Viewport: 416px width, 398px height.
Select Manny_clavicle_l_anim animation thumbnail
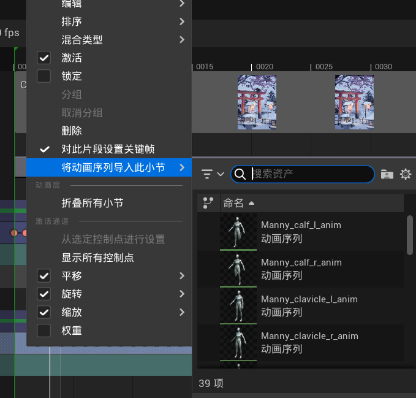(238, 305)
